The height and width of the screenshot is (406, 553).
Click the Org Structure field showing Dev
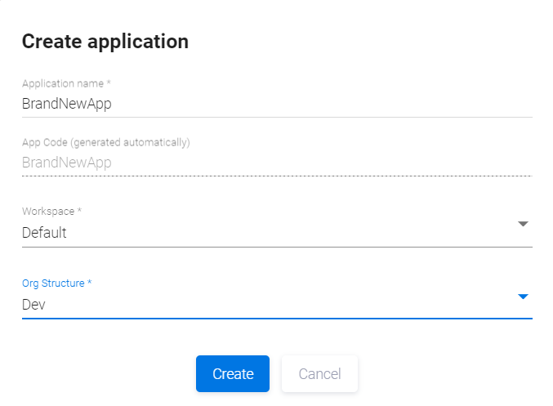(x=261, y=305)
